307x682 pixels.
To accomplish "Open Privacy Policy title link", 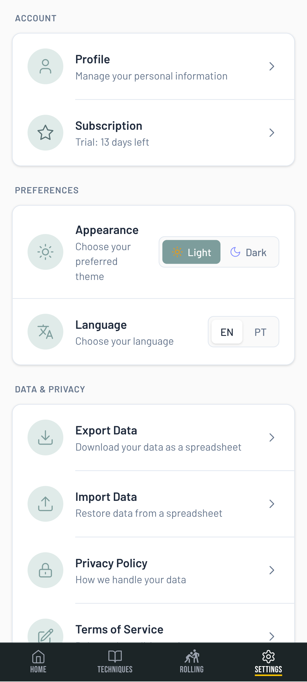I will (111, 563).
